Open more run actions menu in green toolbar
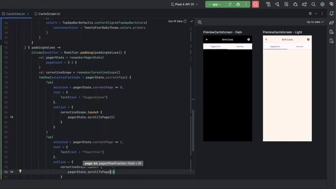Image resolution: width=336 pixels, height=189 pixels. [x=246, y=4]
